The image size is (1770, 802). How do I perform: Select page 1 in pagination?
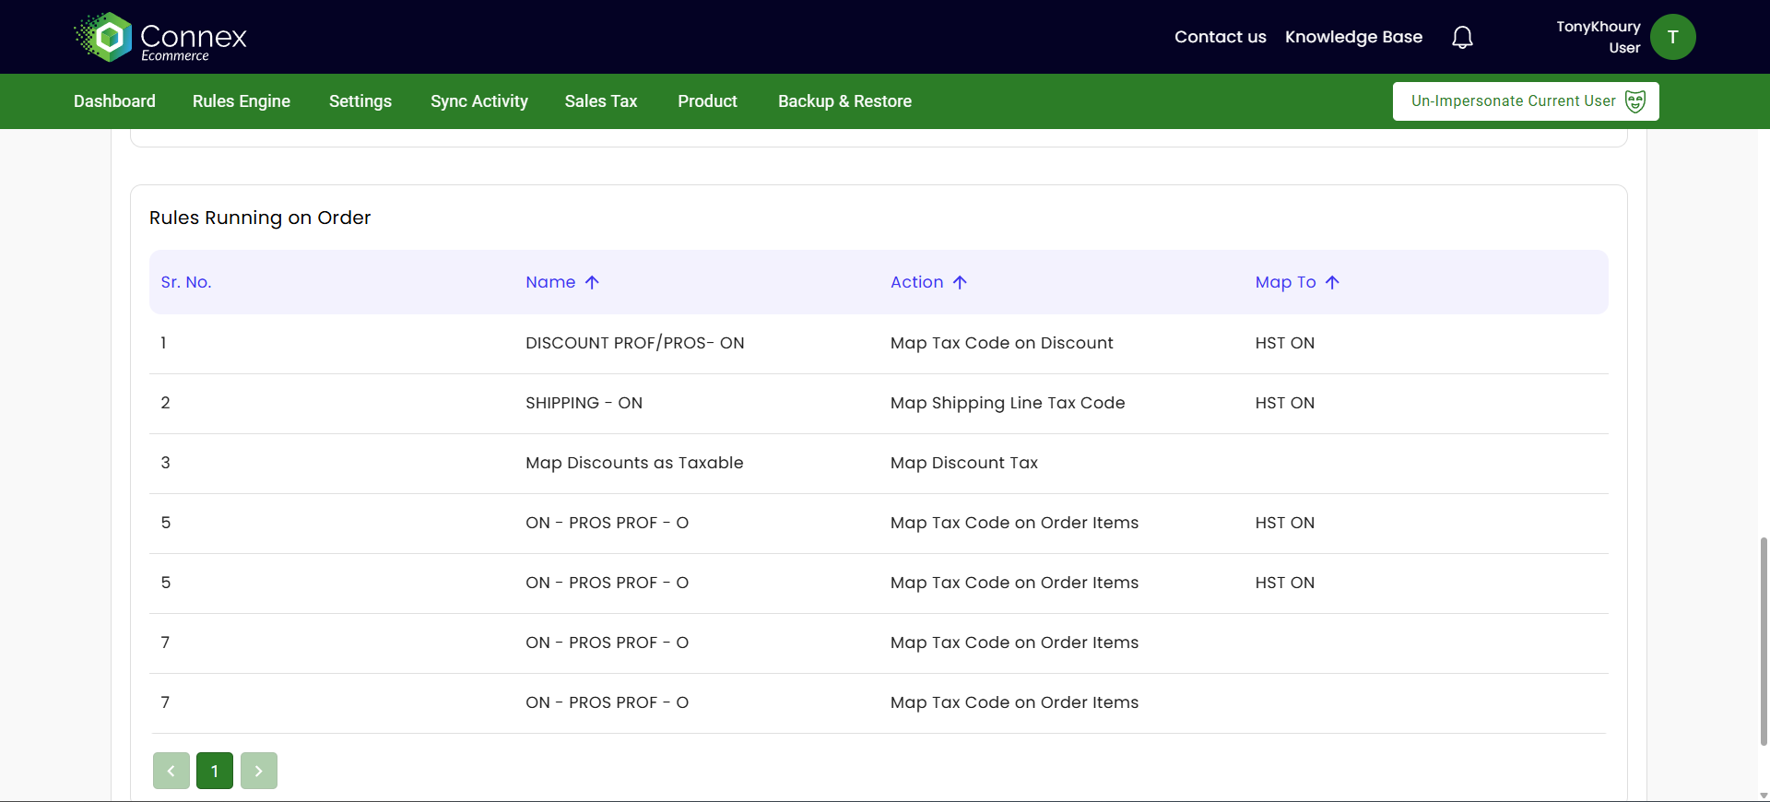[x=215, y=771]
